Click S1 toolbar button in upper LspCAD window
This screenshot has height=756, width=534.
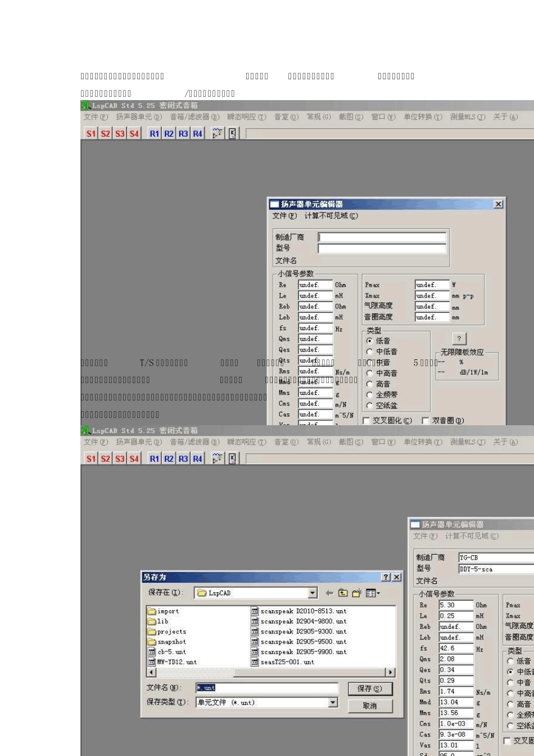click(91, 133)
